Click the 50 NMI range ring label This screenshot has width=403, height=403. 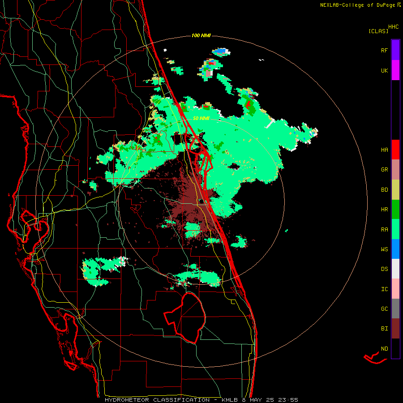click(201, 118)
